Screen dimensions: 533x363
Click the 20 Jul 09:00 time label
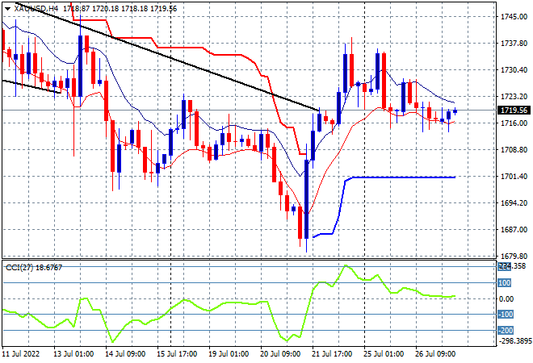click(x=280, y=354)
